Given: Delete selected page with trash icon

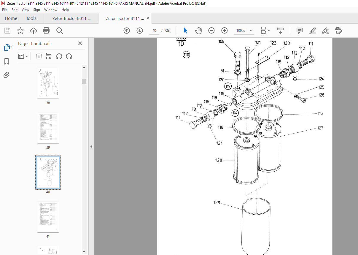Looking at the screenshot, I should tap(39, 56).
